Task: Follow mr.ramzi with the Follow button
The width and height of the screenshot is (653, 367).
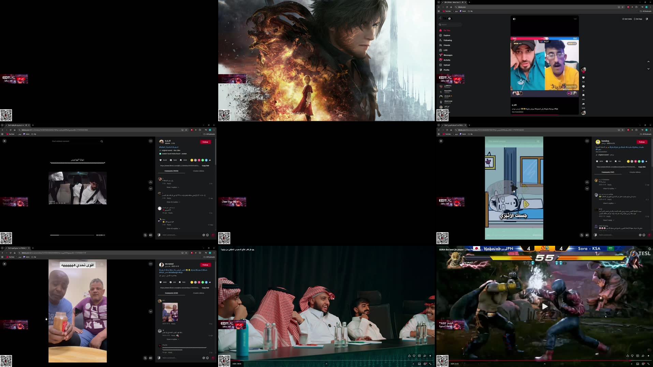Action: coord(205,265)
